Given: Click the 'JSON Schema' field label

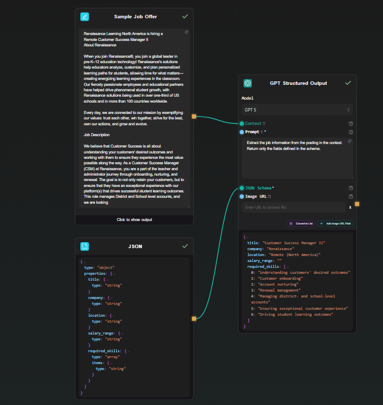Looking at the screenshot, I should point(258,188).
